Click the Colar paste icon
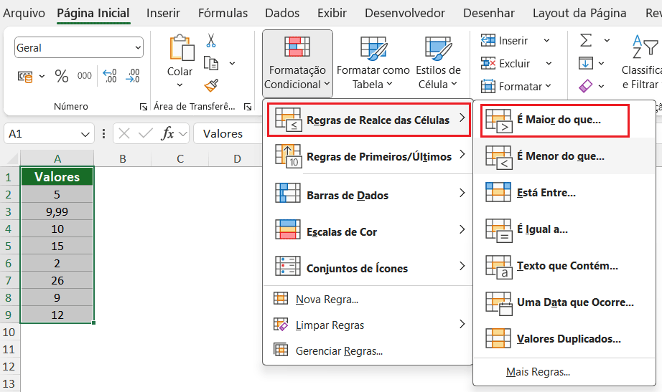This screenshot has width=662, height=392. [182, 47]
